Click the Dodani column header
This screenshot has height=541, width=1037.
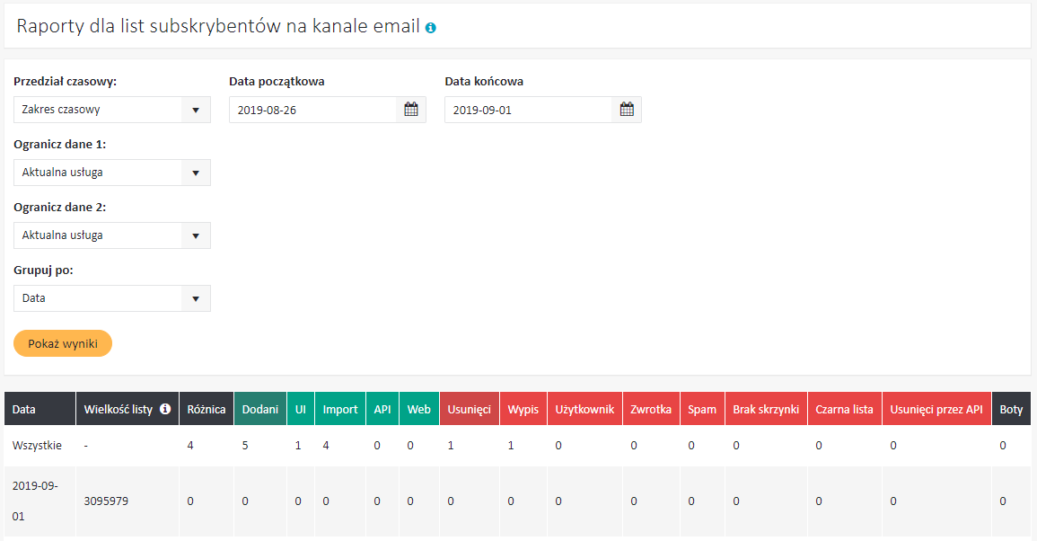(259, 409)
